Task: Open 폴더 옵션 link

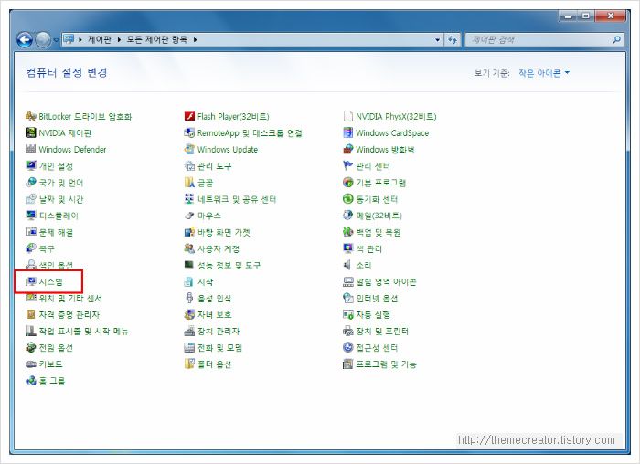Action: (215, 364)
